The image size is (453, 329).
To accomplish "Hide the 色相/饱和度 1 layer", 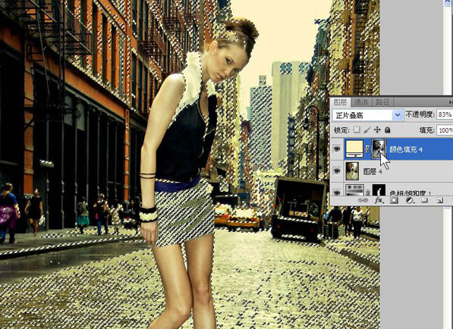I will click(336, 192).
